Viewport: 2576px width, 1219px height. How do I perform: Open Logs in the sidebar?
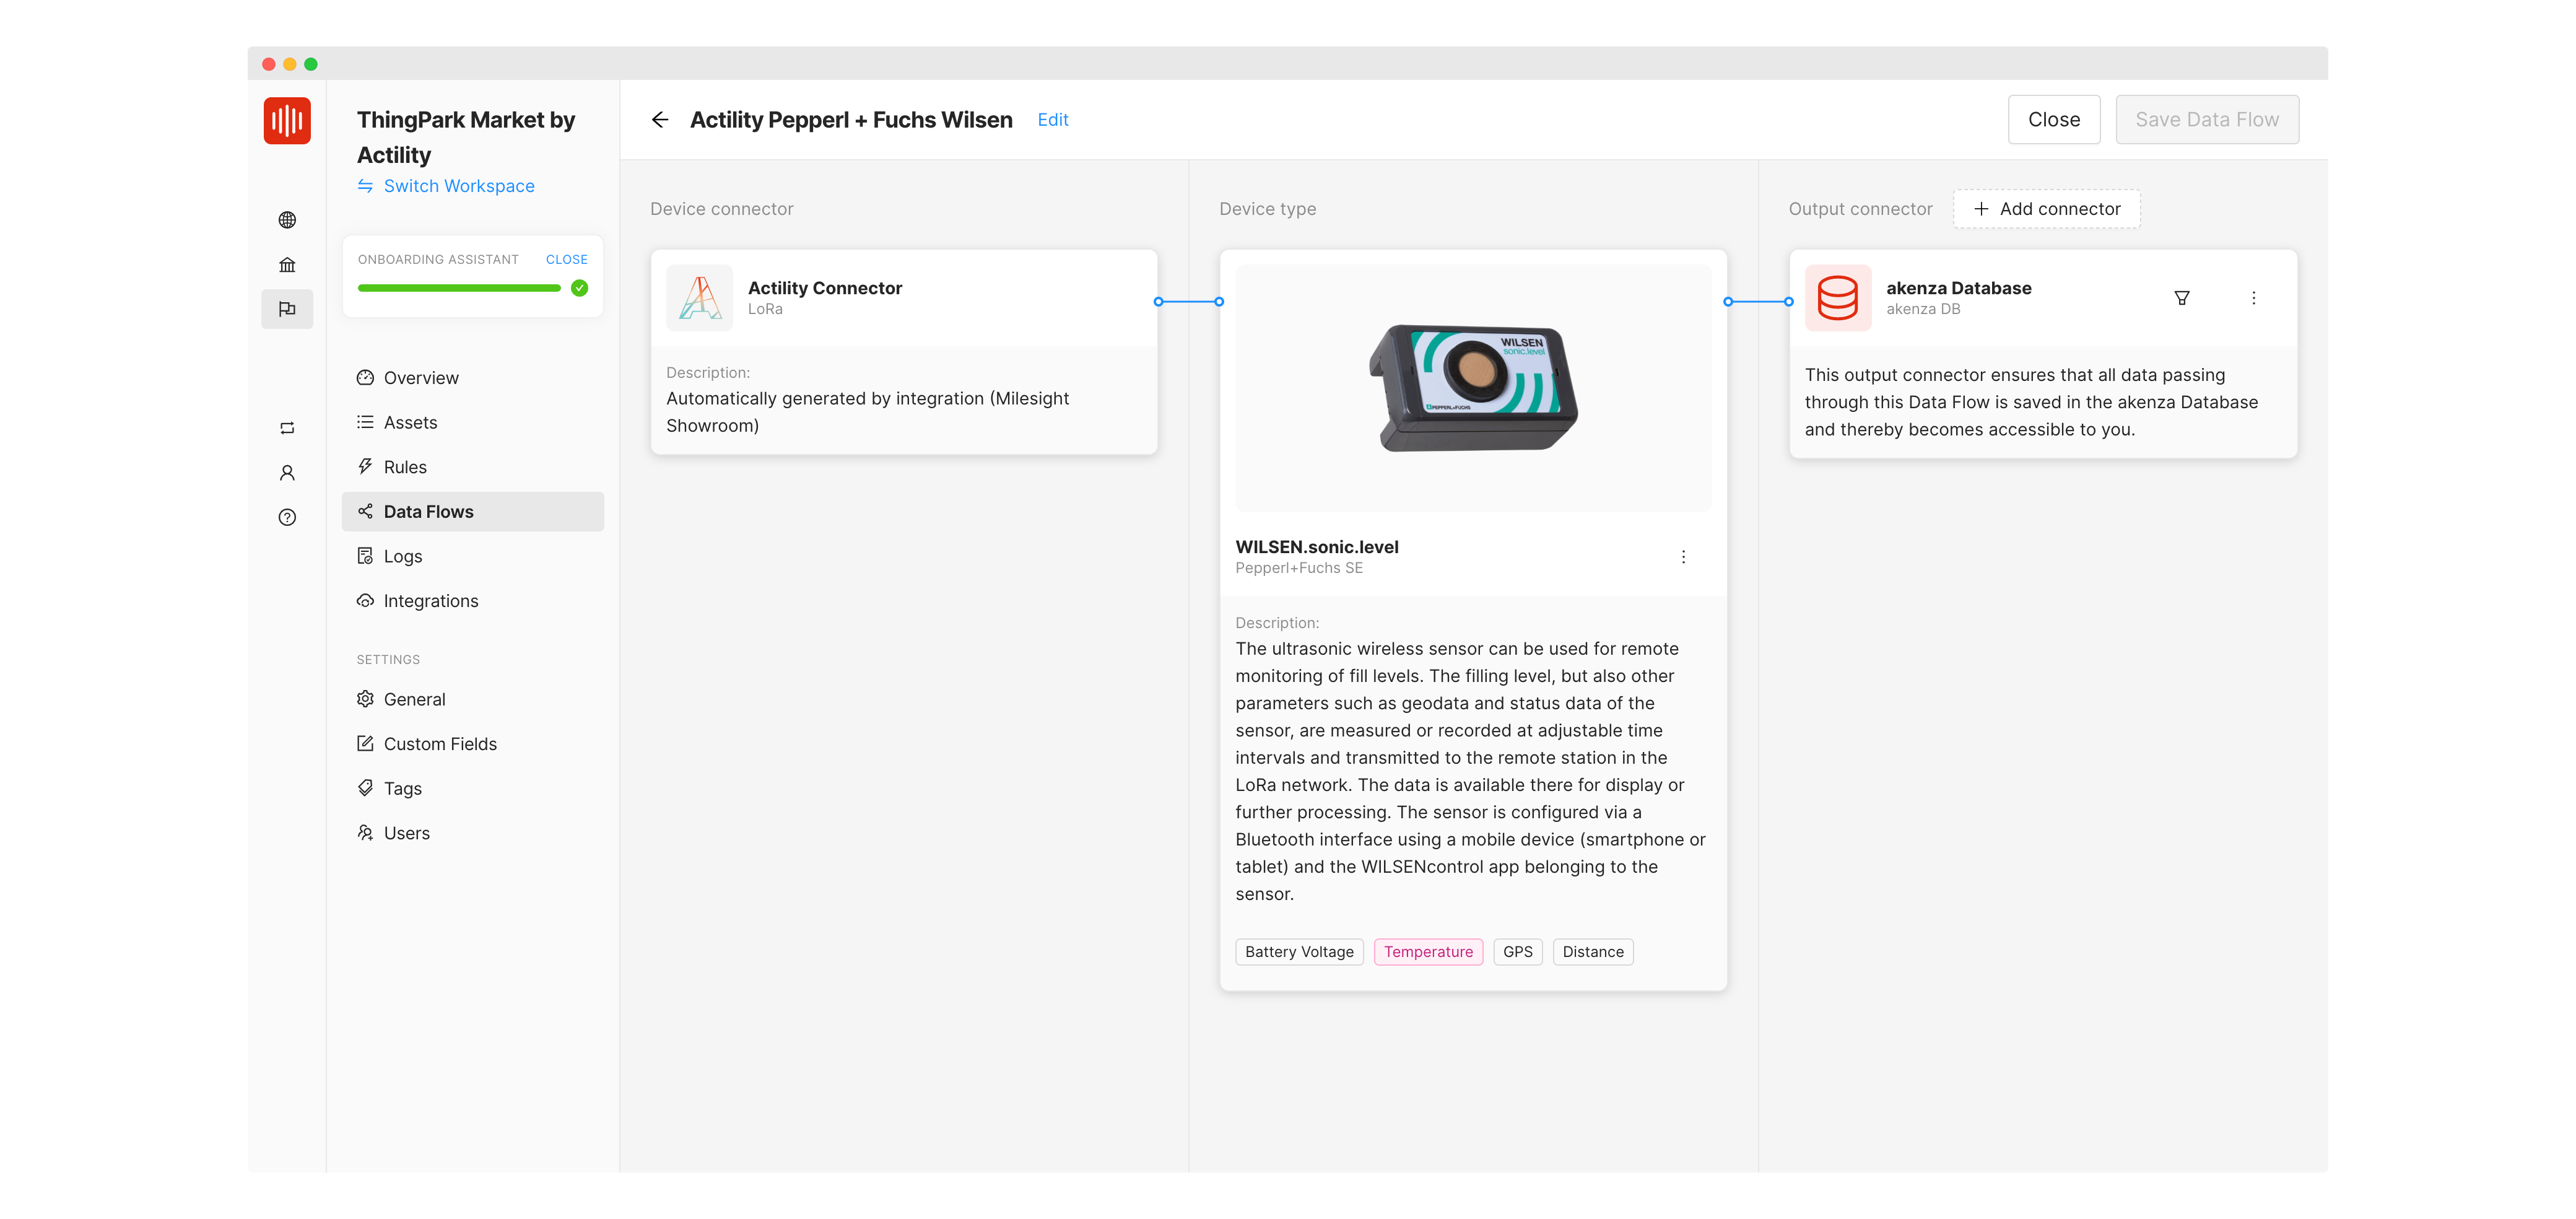click(x=473, y=556)
